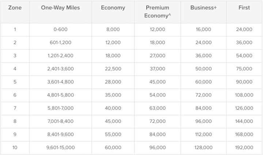Select Zone 1 Economy value 8,000
Image resolution: width=263 pixels, height=155 pixels.
click(x=113, y=30)
